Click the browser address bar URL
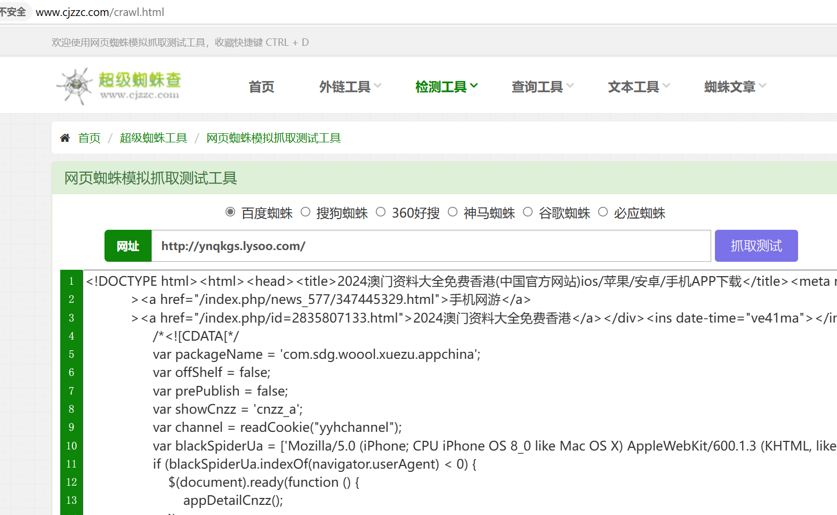The image size is (837, 515). tap(100, 12)
